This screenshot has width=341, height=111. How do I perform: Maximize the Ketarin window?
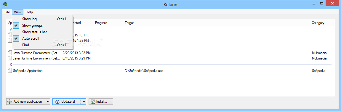(x=322, y=4)
